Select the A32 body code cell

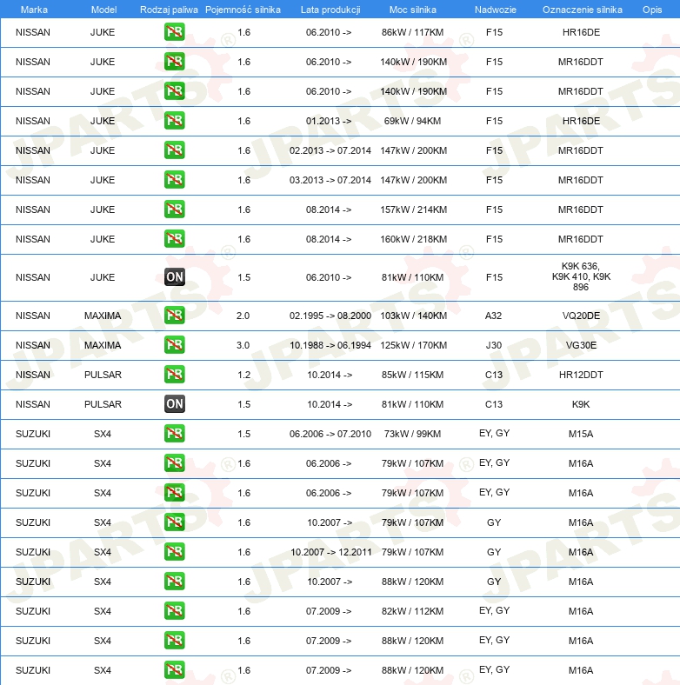[493, 316]
